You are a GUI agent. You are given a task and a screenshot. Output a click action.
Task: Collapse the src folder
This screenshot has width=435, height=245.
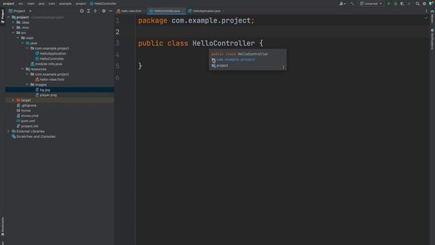[x=13, y=33]
